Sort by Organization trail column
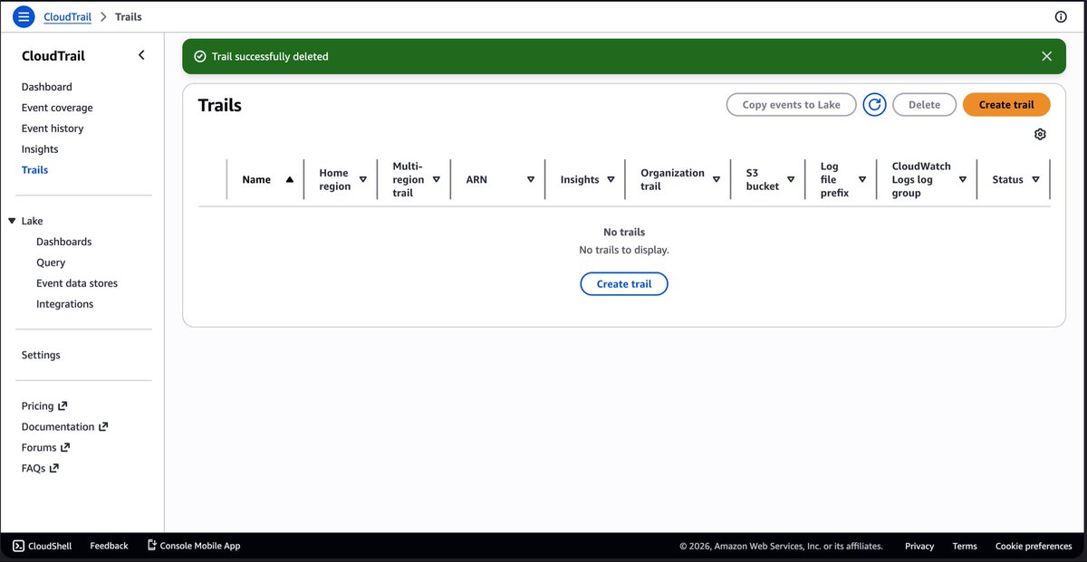Screen dimensions: 1087x562 coord(678,179)
